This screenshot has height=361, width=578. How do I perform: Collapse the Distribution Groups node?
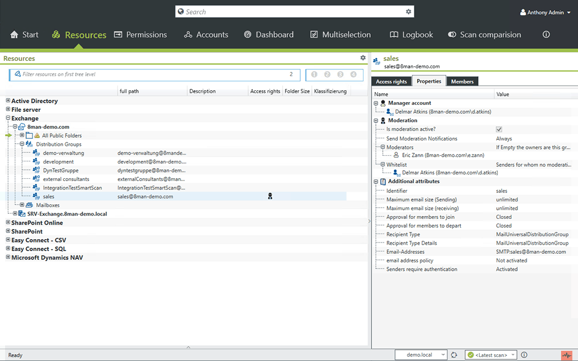point(22,144)
